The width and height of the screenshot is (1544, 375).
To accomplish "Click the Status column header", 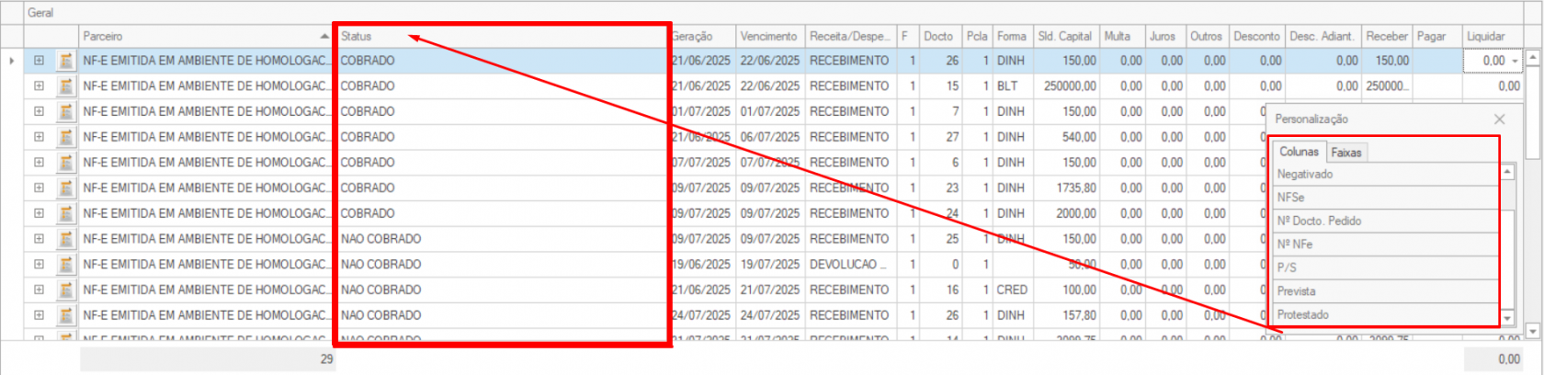I will (x=357, y=37).
